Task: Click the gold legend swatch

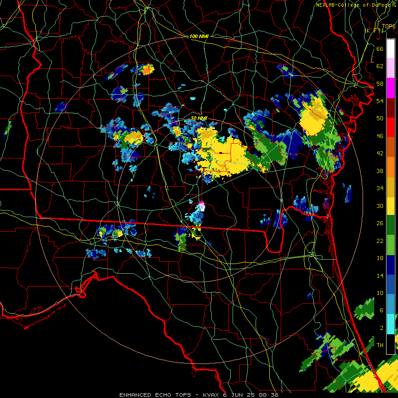Action: pyautogui.click(x=390, y=187)
